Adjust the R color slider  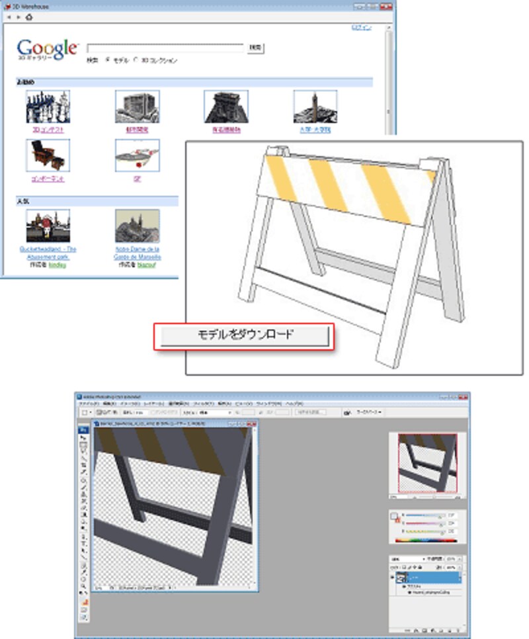pos(425,516)
